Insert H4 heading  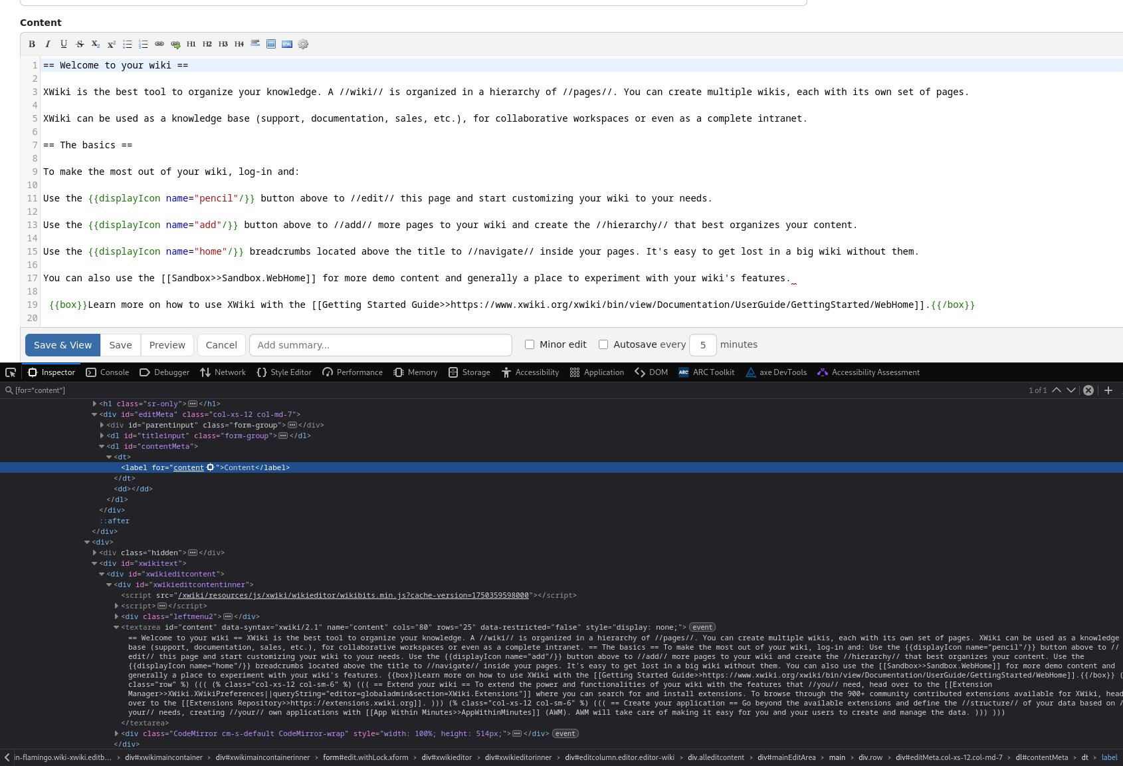[x=239, y=44]
